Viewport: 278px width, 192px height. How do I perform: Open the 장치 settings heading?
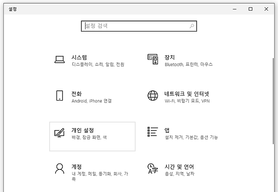169,57
